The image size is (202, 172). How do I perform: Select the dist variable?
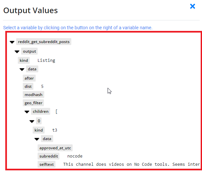click(x=28, y=86)
